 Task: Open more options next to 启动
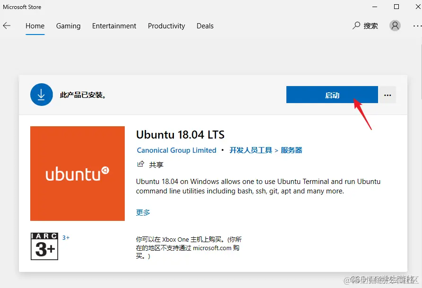coord(388,95)
